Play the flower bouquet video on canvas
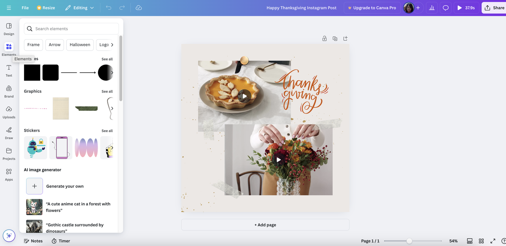The image size is (506, 246). [279, 160]
